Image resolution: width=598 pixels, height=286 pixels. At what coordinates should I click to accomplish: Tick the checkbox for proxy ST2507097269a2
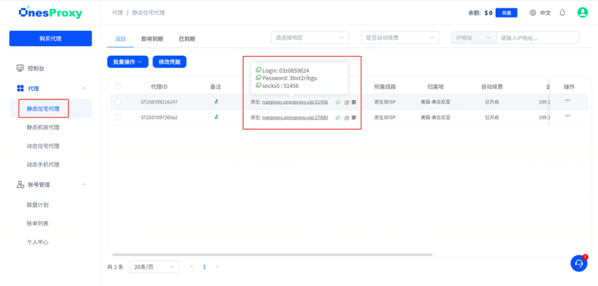(118, 117)
